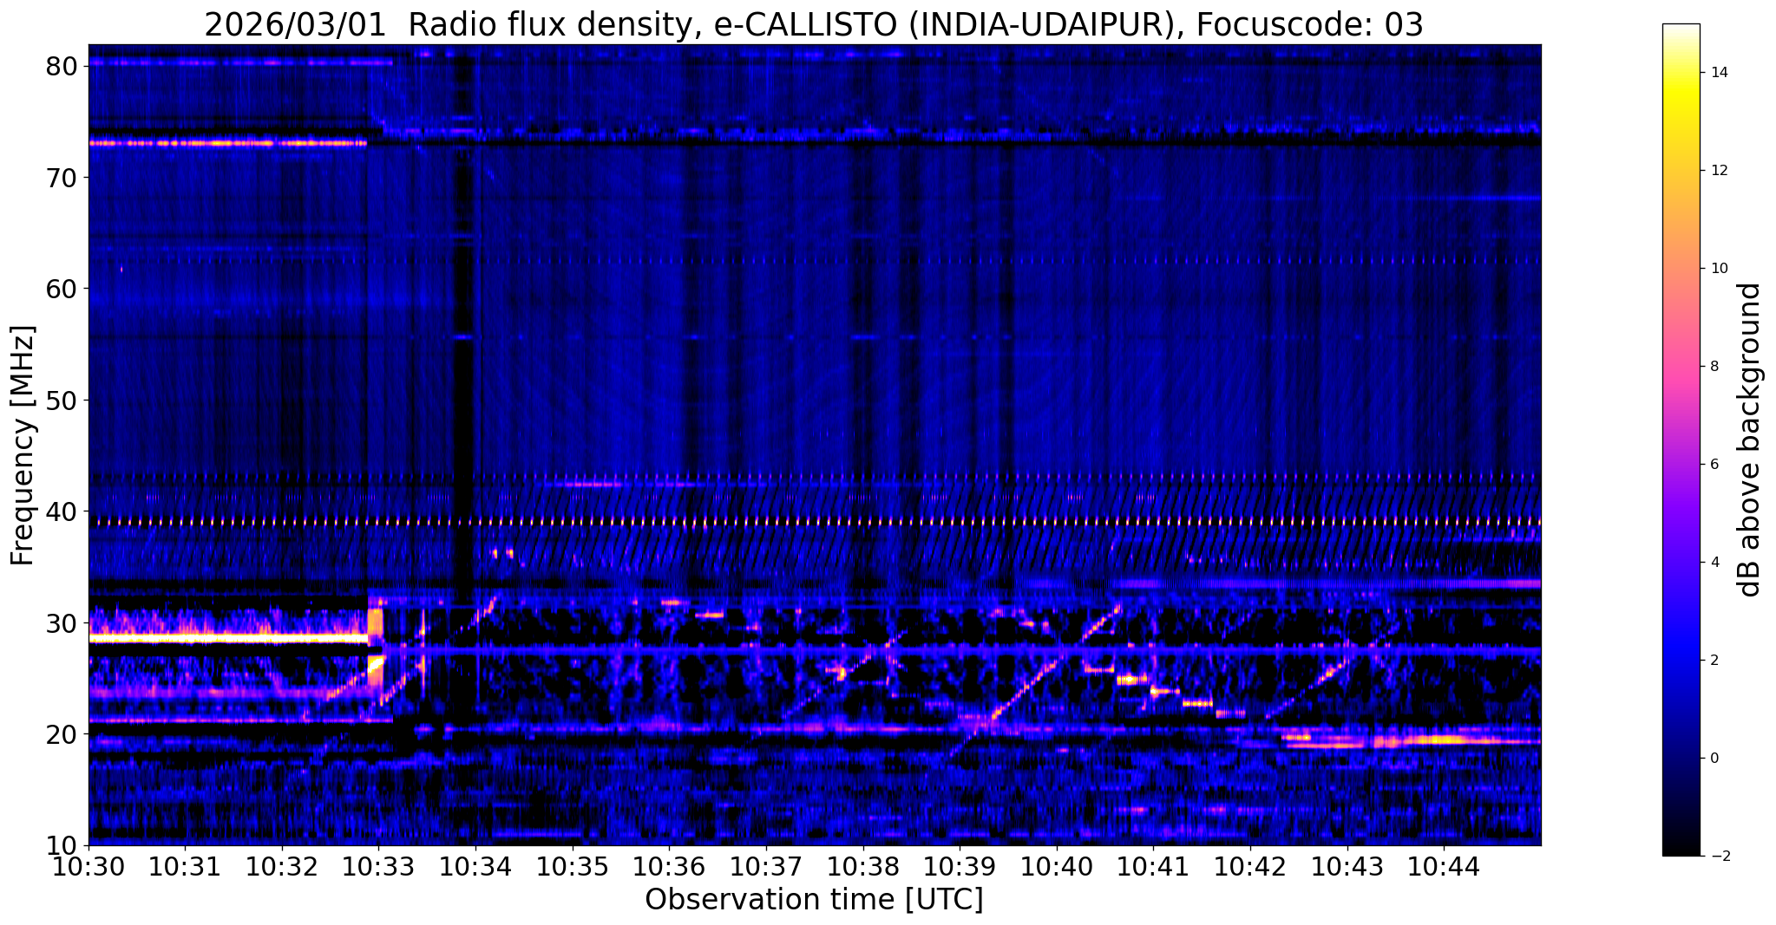Click the bright vertical burst at 10:33 near 30 MHz

(x=376, y=650)
